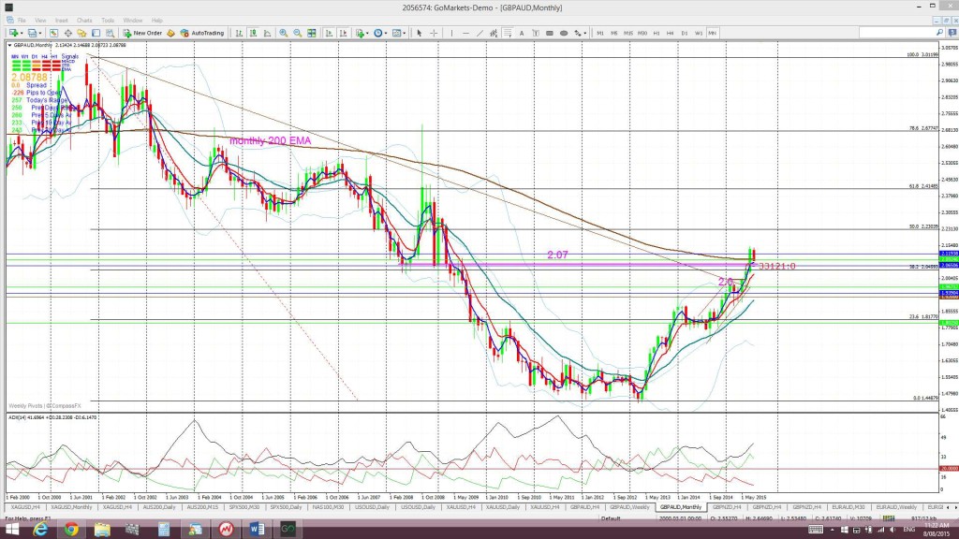959x539 pixels.
Task: Toggle the chart shift button
Action: [x=343, y=33]
